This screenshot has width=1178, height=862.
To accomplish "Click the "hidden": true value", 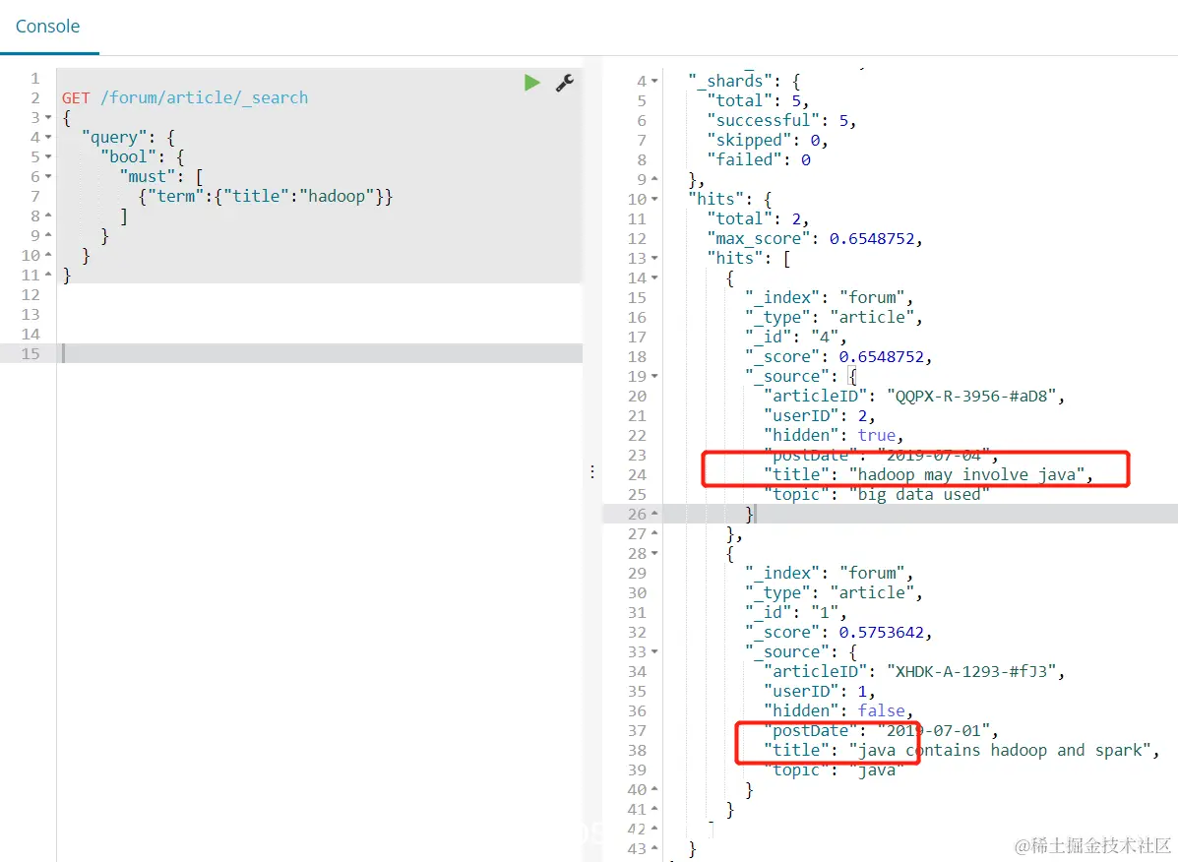I will pos(877,436).
